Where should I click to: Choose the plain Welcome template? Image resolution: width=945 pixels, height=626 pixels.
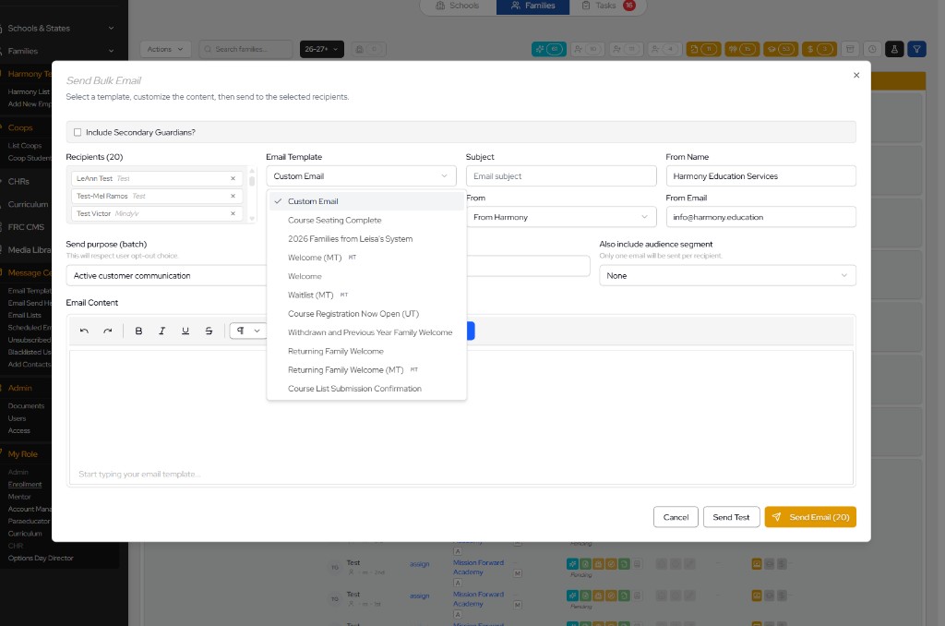pos(366,276)
